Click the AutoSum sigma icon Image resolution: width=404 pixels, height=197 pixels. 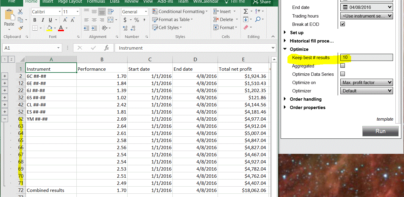[246, 11]
